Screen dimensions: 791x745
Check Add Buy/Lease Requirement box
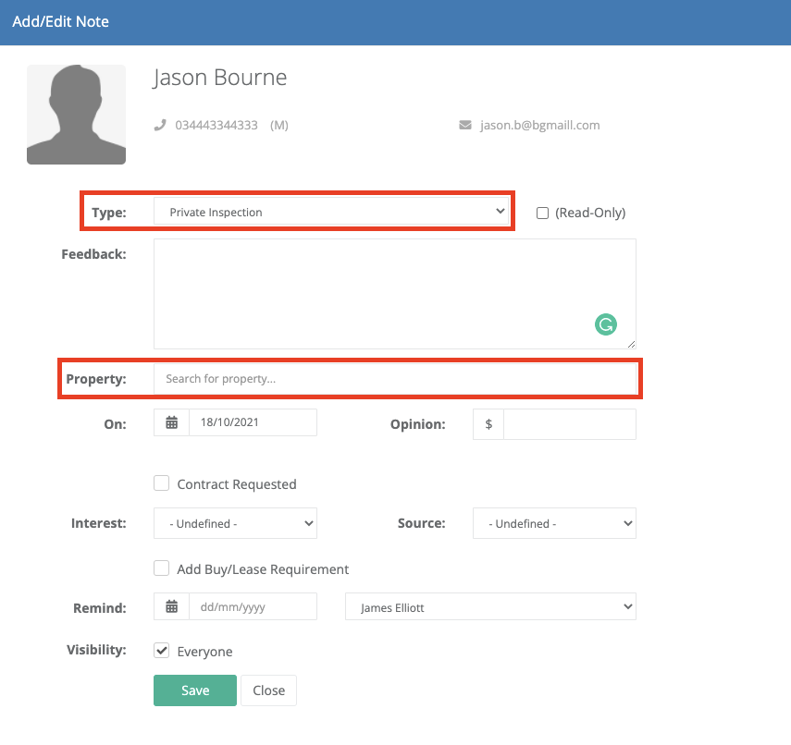161,568
